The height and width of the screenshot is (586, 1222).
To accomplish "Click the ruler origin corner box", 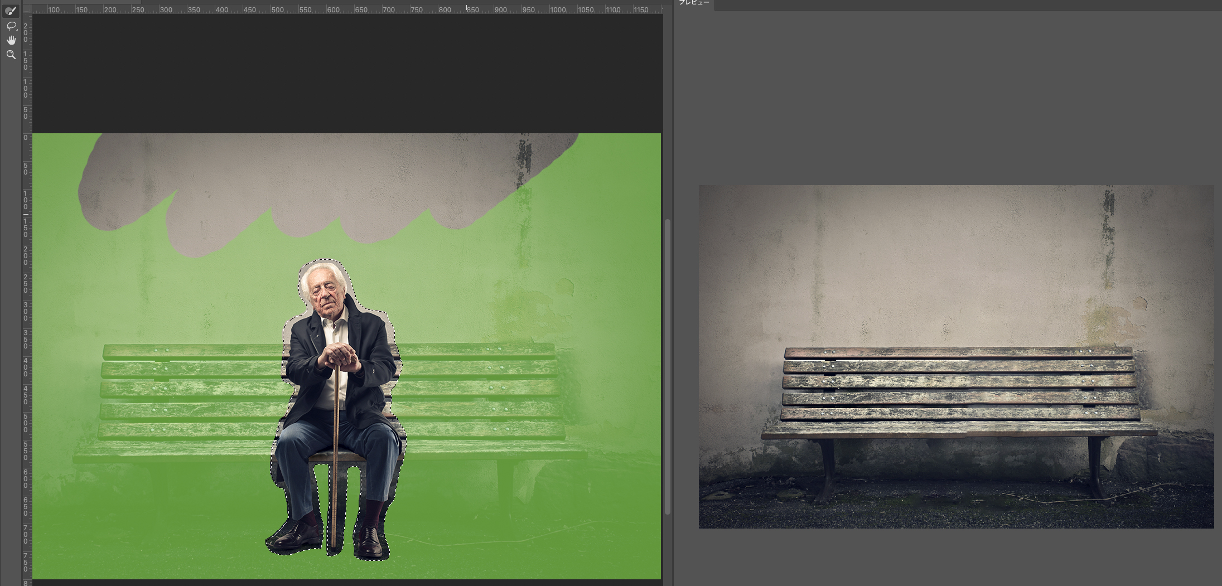I will click(26, 9).
